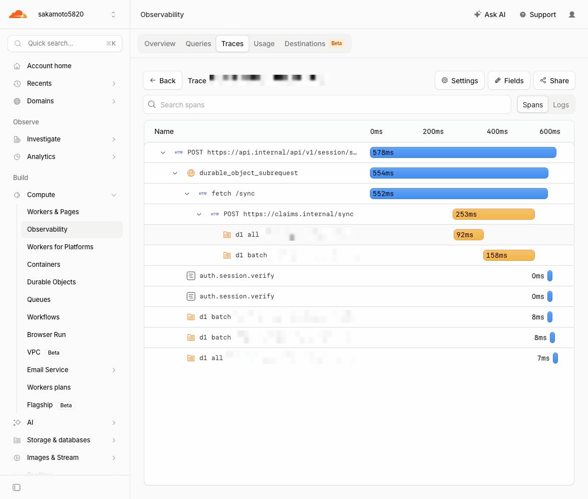Click database icon on 7ms d1 all

pos(191,358)
